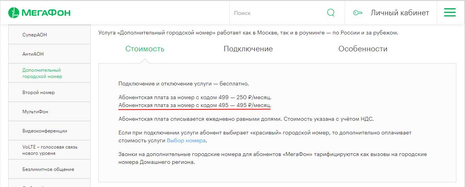465x187 pixels.
Task: Click 'Подключение и отключение услуги — бесплатно' text
Action: pyautogui.click(x=183, y=84)
